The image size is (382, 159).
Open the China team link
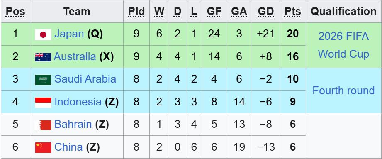point(68,147)
